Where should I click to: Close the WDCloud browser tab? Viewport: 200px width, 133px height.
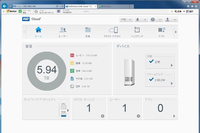(x=95, y=7)
